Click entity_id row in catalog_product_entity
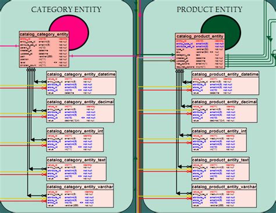Screen dimensions: 276x213 (200, 41)
